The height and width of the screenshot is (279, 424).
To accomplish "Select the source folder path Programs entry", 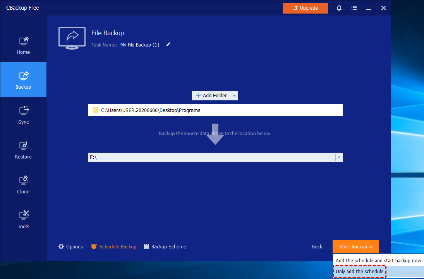I will (151, 110).
